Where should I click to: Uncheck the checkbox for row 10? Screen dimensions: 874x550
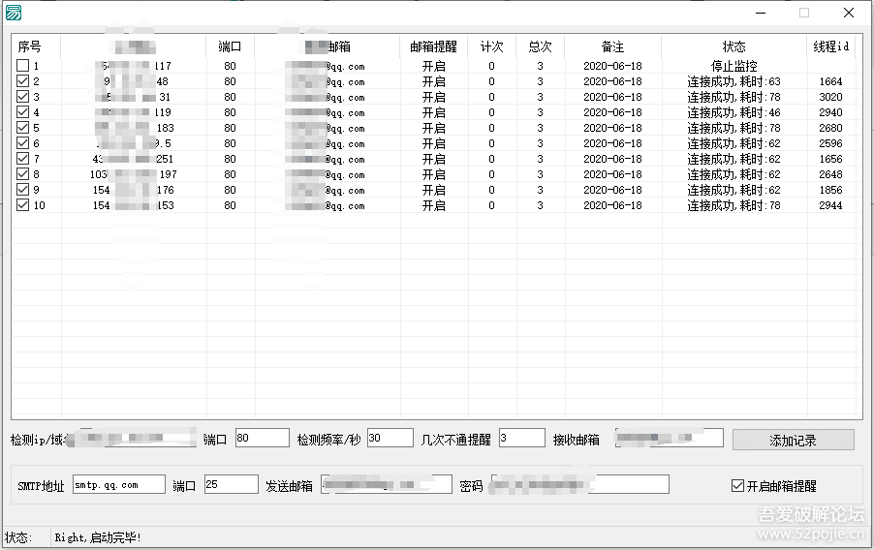click(22, 205)
